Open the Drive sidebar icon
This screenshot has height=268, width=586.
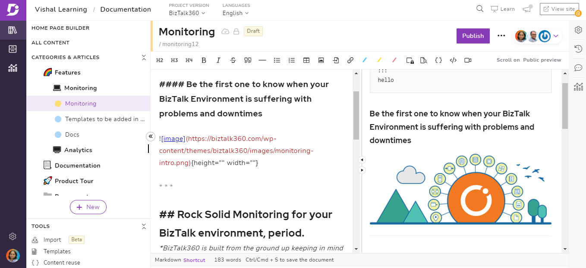(13, 49)
